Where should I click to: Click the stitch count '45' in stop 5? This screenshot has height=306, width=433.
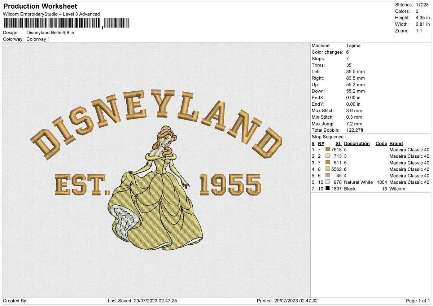339,175
